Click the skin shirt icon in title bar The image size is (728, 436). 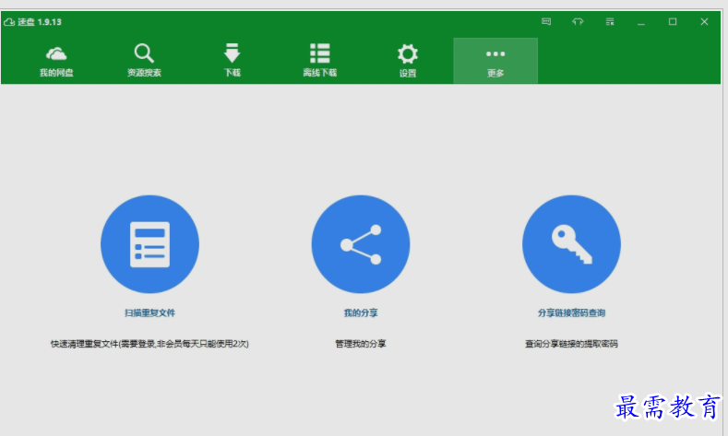pos(578,21)
